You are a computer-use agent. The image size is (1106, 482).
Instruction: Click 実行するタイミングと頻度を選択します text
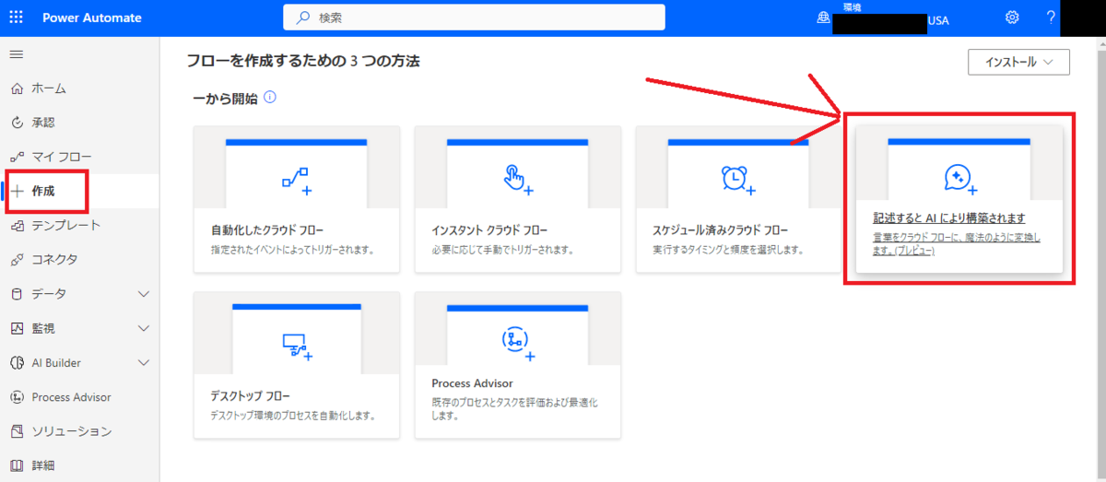[728, 250]
